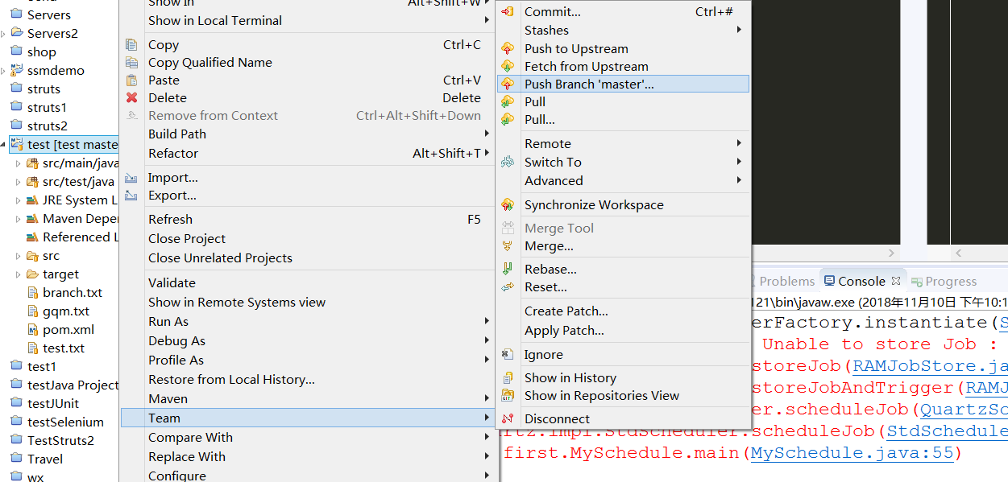The width and height of the screenshot is (1008, 482).
Task: Click the Disconnect icon
Action: (x=508, y=419)
